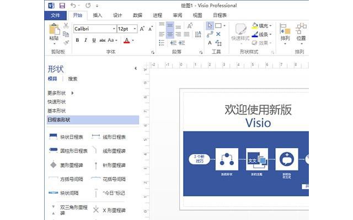Click the red font color A swatch
This screenshot has width=353, height=220.
(127, 41)
